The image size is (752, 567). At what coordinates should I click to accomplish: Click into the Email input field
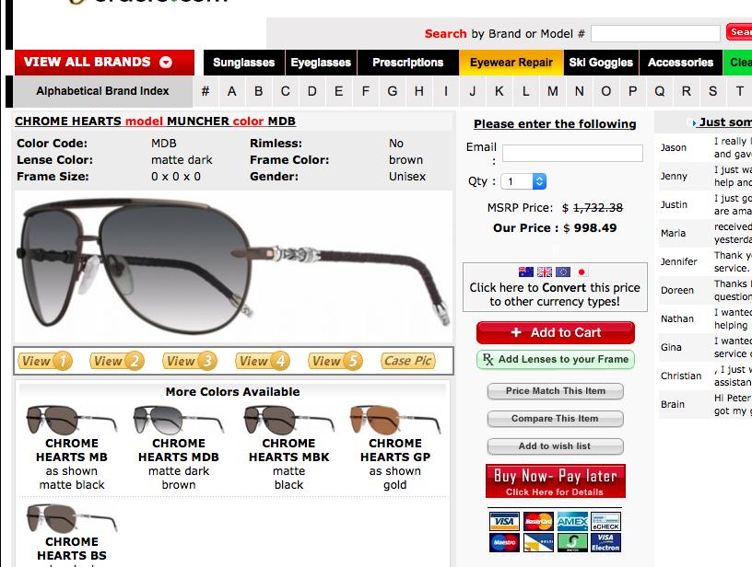[x=572, y=153]
